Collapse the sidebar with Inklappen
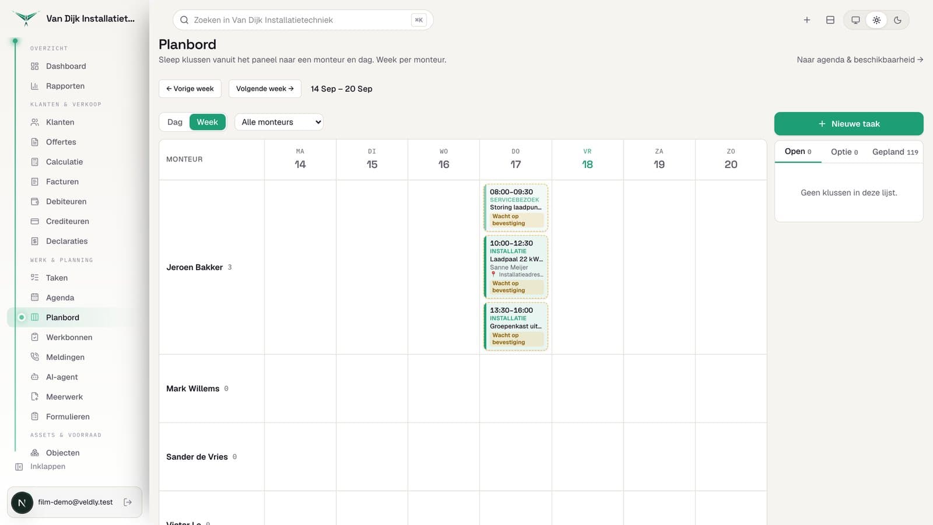Viewport: 933px width, 525px height. point(40,467)
